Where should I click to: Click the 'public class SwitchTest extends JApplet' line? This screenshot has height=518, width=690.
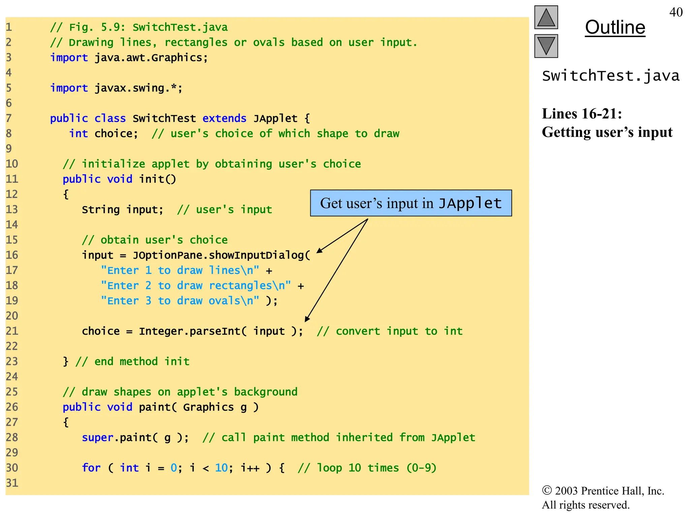pyautogui.click(x=180, y=118)
